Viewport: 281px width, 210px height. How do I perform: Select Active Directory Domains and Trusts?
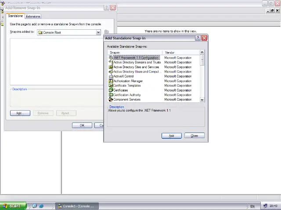pos(137,62)
